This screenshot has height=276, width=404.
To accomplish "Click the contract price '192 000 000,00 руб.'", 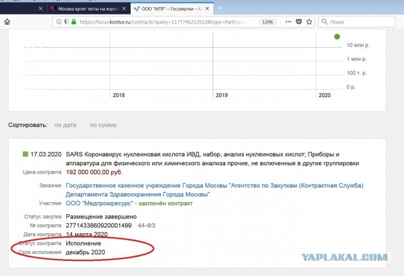I will pos(94,172).
